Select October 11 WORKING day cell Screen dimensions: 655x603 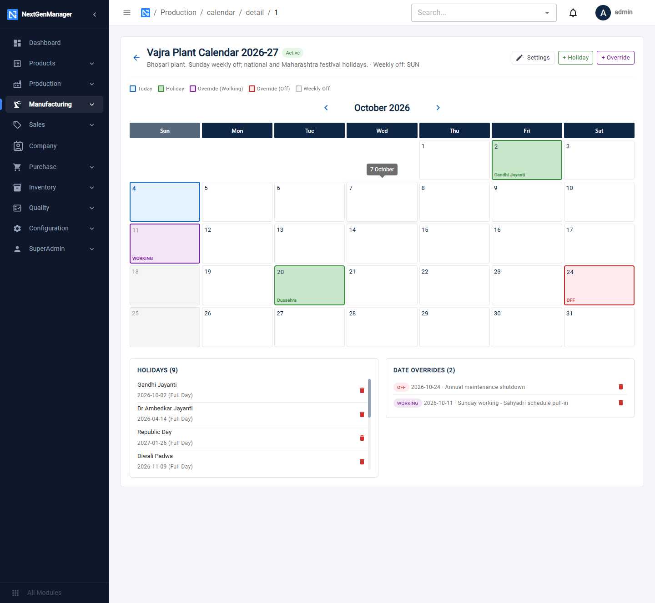pyautogui.click(x=165, y=244)
